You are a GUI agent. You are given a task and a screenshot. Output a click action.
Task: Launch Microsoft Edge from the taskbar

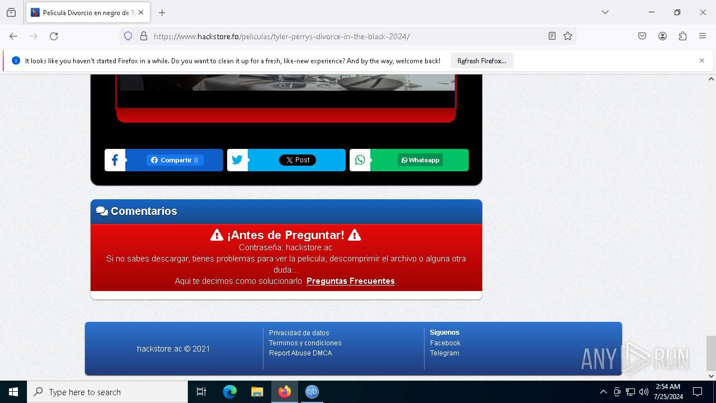[230, 392]
